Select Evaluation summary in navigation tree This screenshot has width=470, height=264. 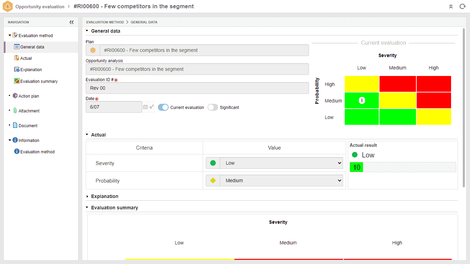tap(39, 81)
